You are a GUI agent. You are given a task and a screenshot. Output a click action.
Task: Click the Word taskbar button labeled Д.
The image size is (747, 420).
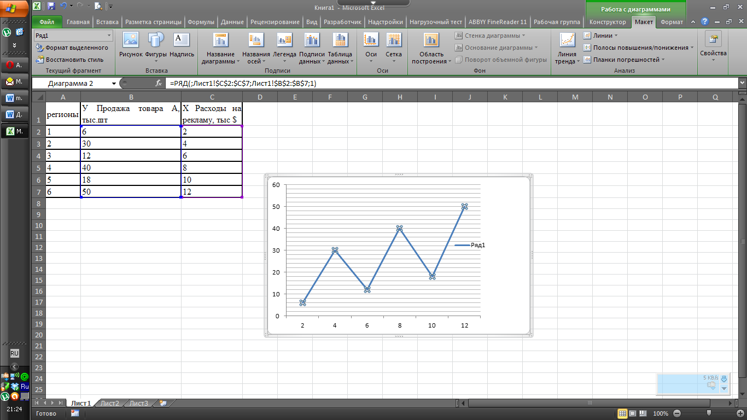(15, 115)
